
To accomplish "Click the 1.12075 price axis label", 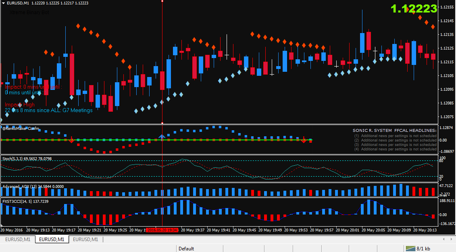I will pyautogui.click(x=447, y=117).
